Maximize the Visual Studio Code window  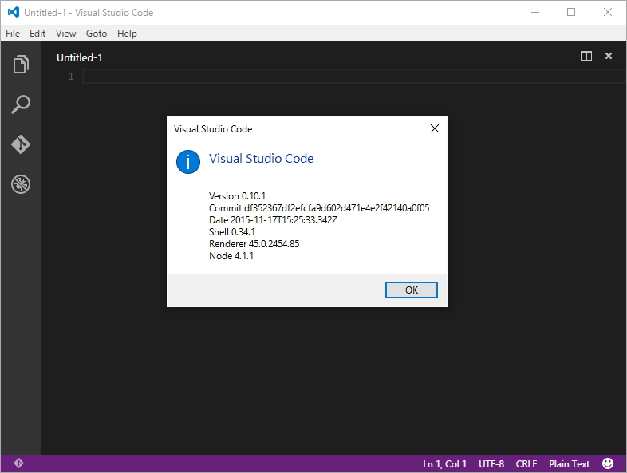click(x=571, y=13)
